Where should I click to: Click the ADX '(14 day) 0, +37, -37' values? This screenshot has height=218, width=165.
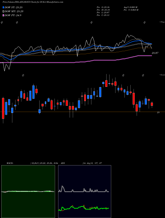coord(92,163)
